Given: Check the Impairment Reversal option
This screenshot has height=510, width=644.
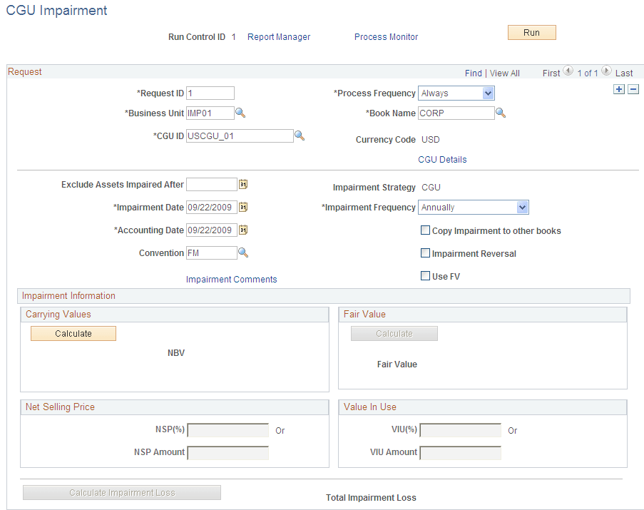Looking at the screenshot, I should (425, 253).
